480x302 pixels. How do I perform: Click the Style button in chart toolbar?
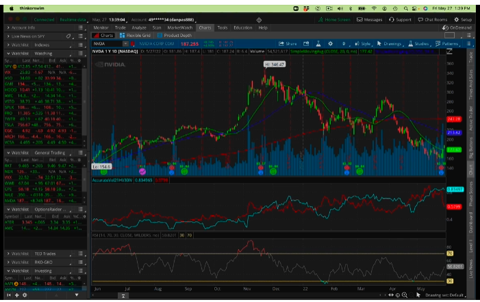point(363,44)
